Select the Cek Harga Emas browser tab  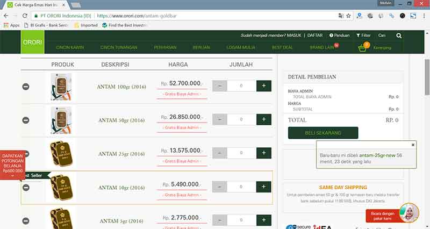click(x=36, y=5)
